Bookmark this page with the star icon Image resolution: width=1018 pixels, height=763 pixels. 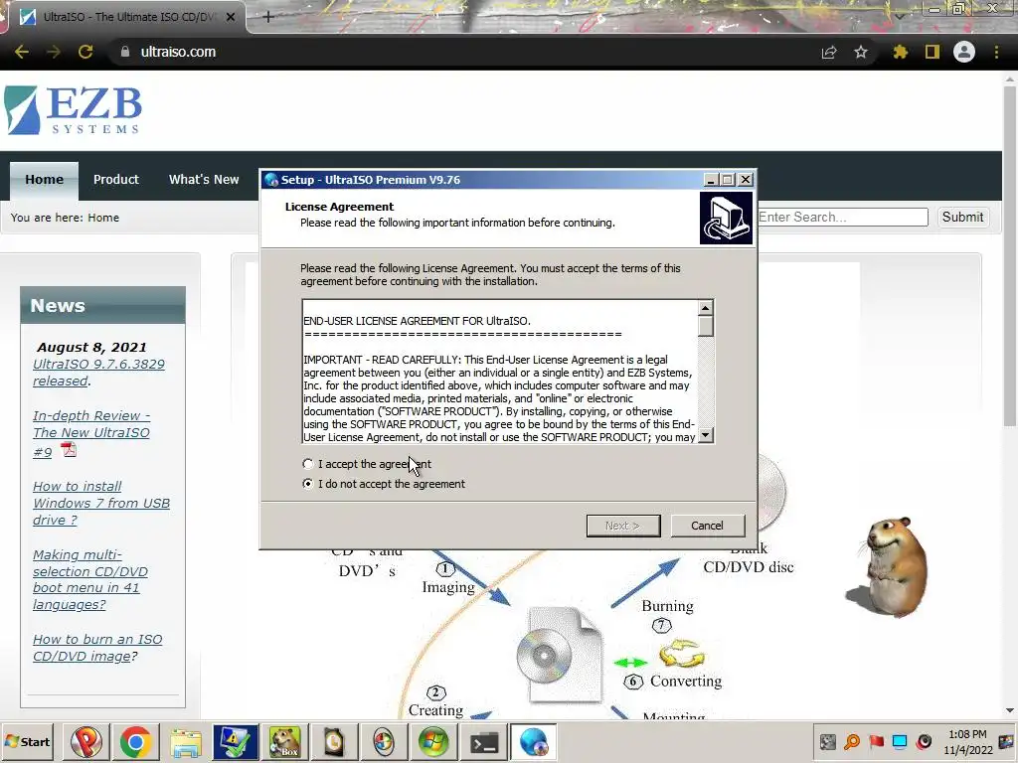[861, 52]
